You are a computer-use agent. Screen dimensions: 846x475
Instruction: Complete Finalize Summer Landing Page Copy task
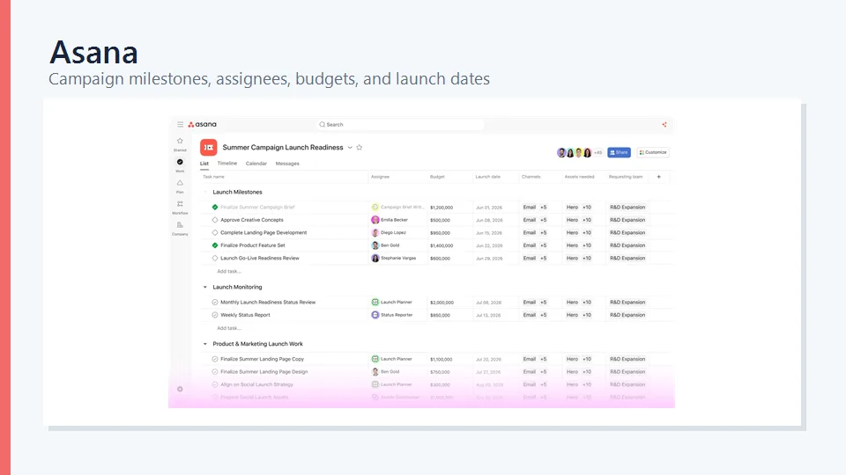[215, 359]
